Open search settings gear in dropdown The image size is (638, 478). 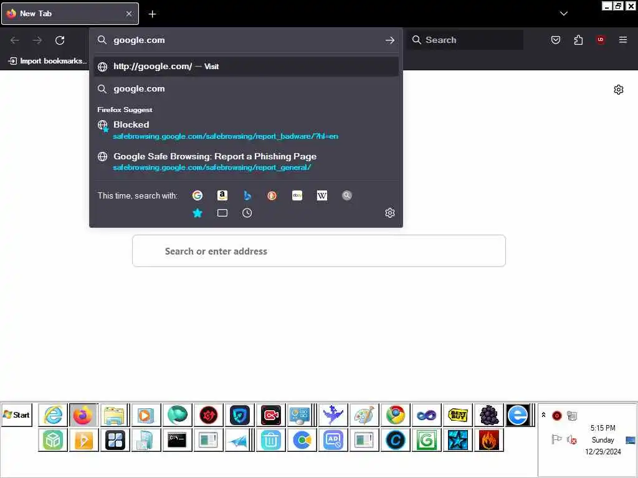pos(390,213)
